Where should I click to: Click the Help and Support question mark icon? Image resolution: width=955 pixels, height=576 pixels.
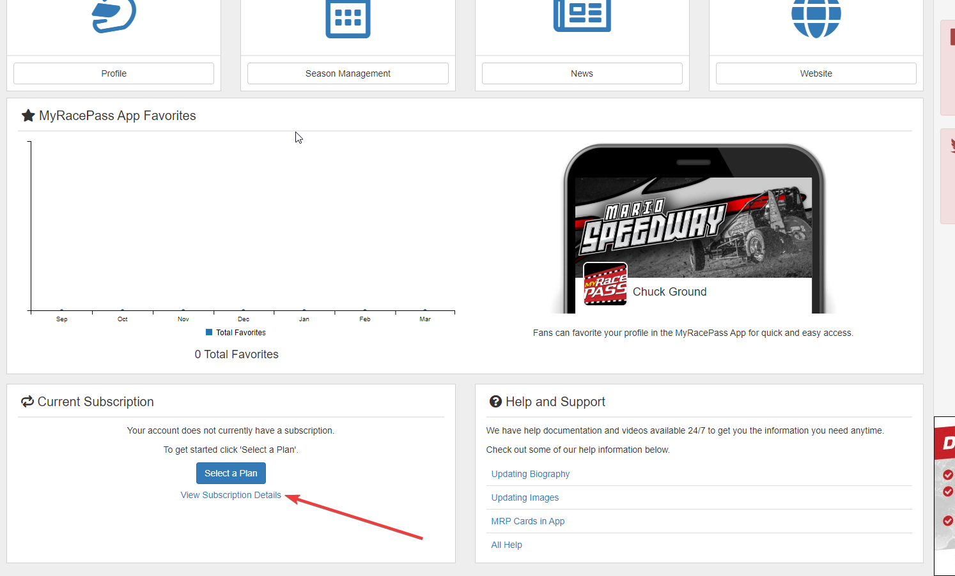coord(495,402)
